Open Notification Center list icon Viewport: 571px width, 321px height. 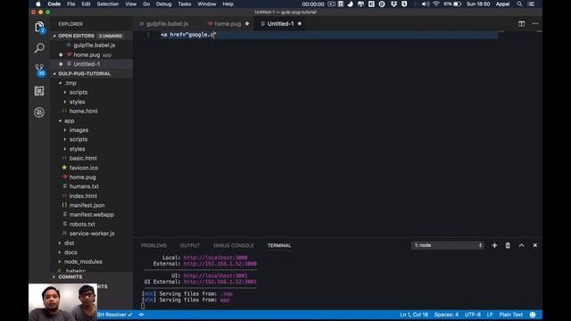pos(532,4)
